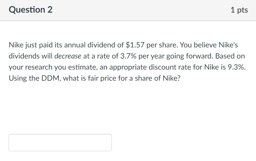Click the word 'Nike's' ending the first line
Screen dimensions: 256x161
point(228,45)
